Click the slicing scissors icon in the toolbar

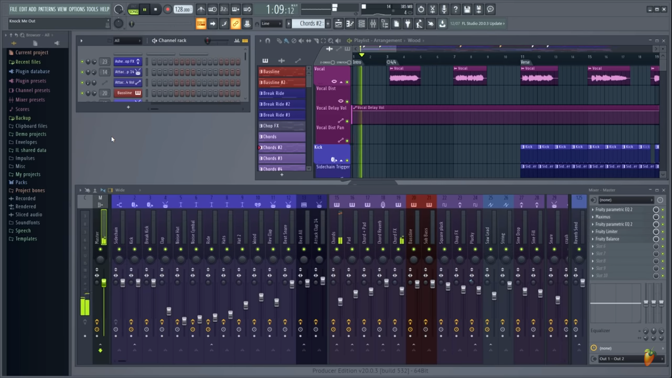[x=432, y=9]
